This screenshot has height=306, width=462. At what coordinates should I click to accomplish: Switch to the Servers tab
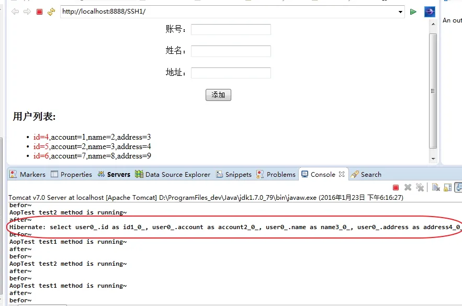point(114,174)
